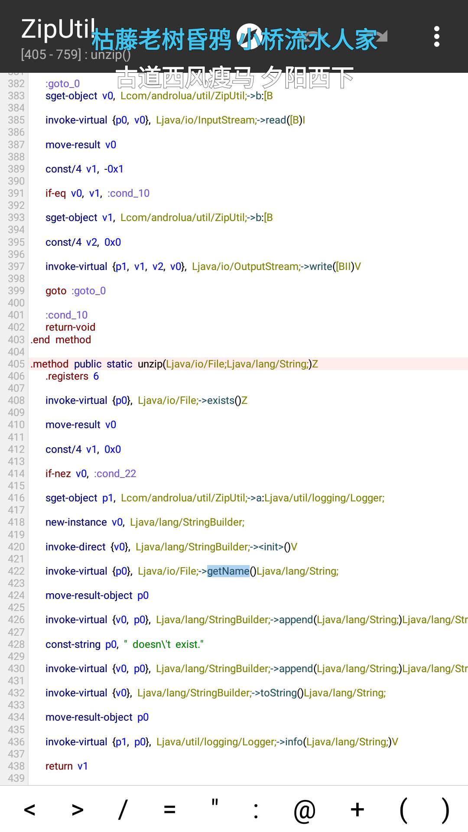Insert the forward slash symbol
This screenshot has height=832, width=468.
tap(123, 809)
